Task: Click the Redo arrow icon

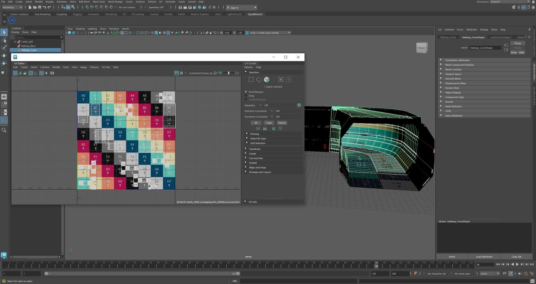Action: pos(49,7)
